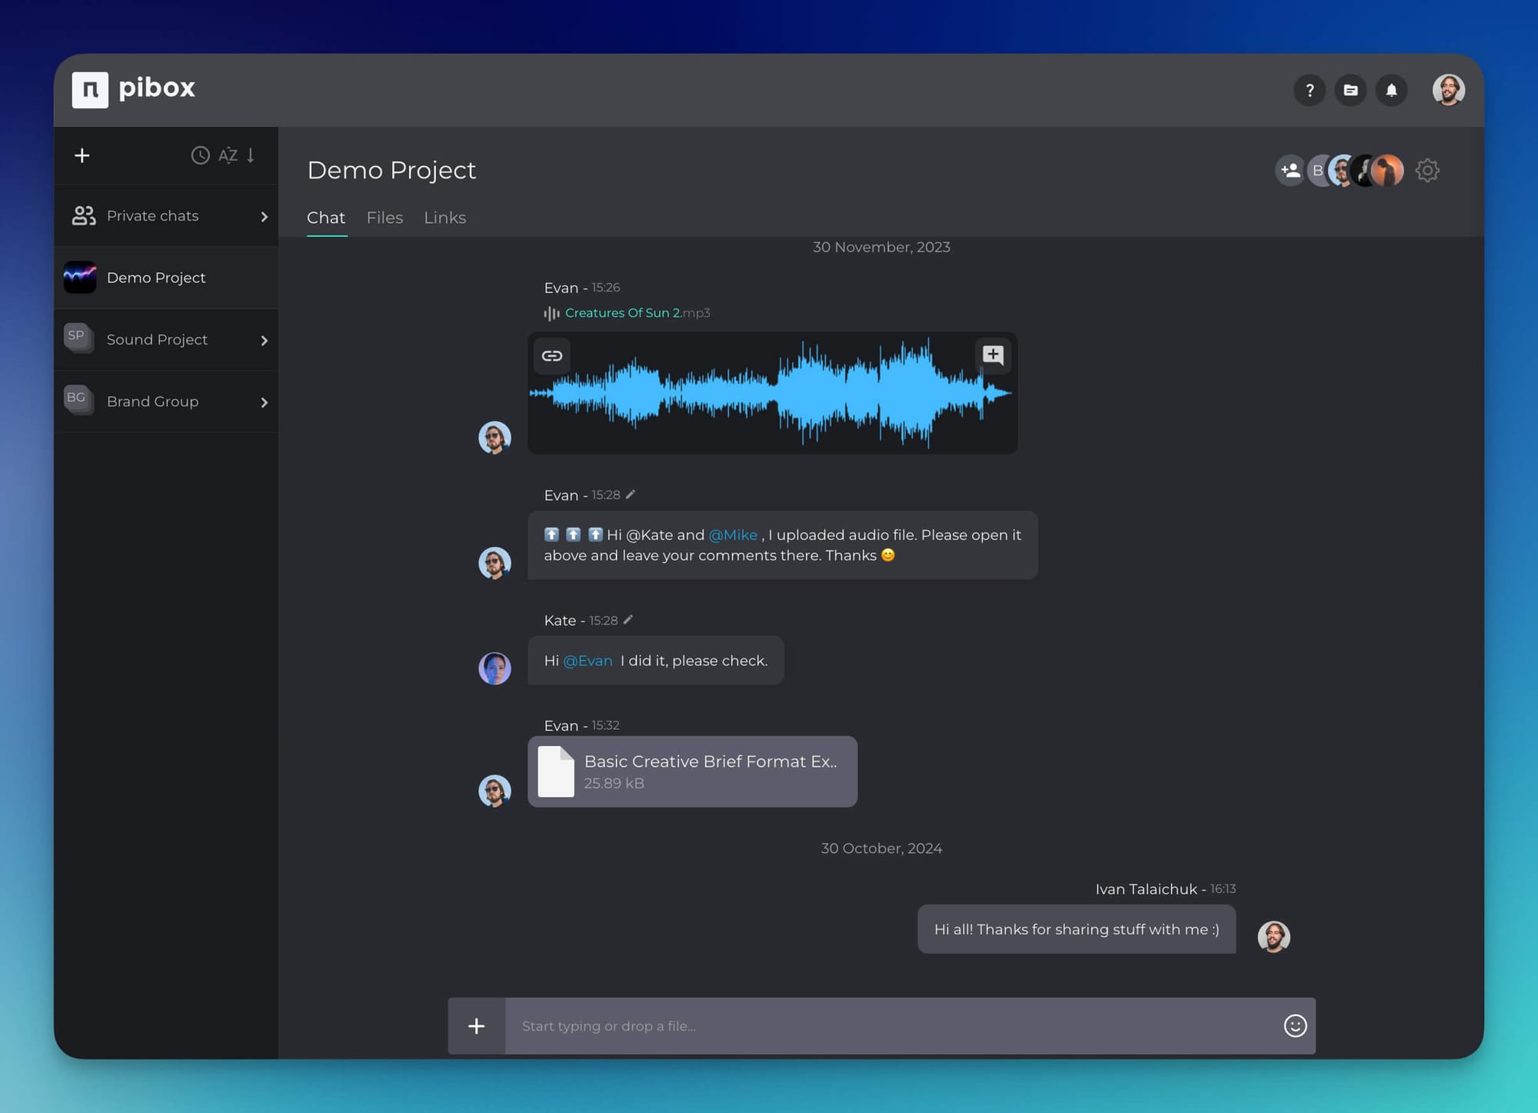Click plus icon to attach file
This screenshot has width=1538, height=1113.
(477, 1025)
